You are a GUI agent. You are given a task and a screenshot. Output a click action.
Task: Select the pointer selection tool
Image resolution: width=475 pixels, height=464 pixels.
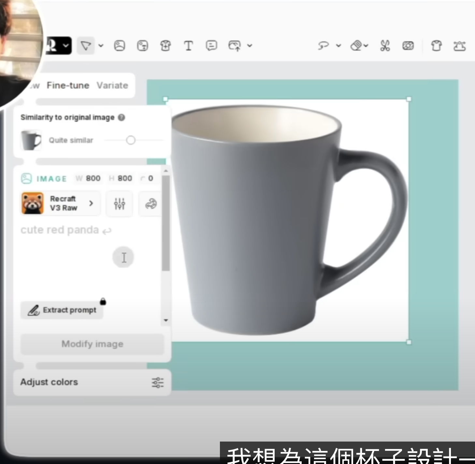tap(86, 46)
